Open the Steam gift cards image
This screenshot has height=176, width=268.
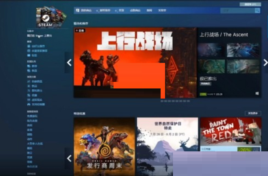[x=51, y=17]
